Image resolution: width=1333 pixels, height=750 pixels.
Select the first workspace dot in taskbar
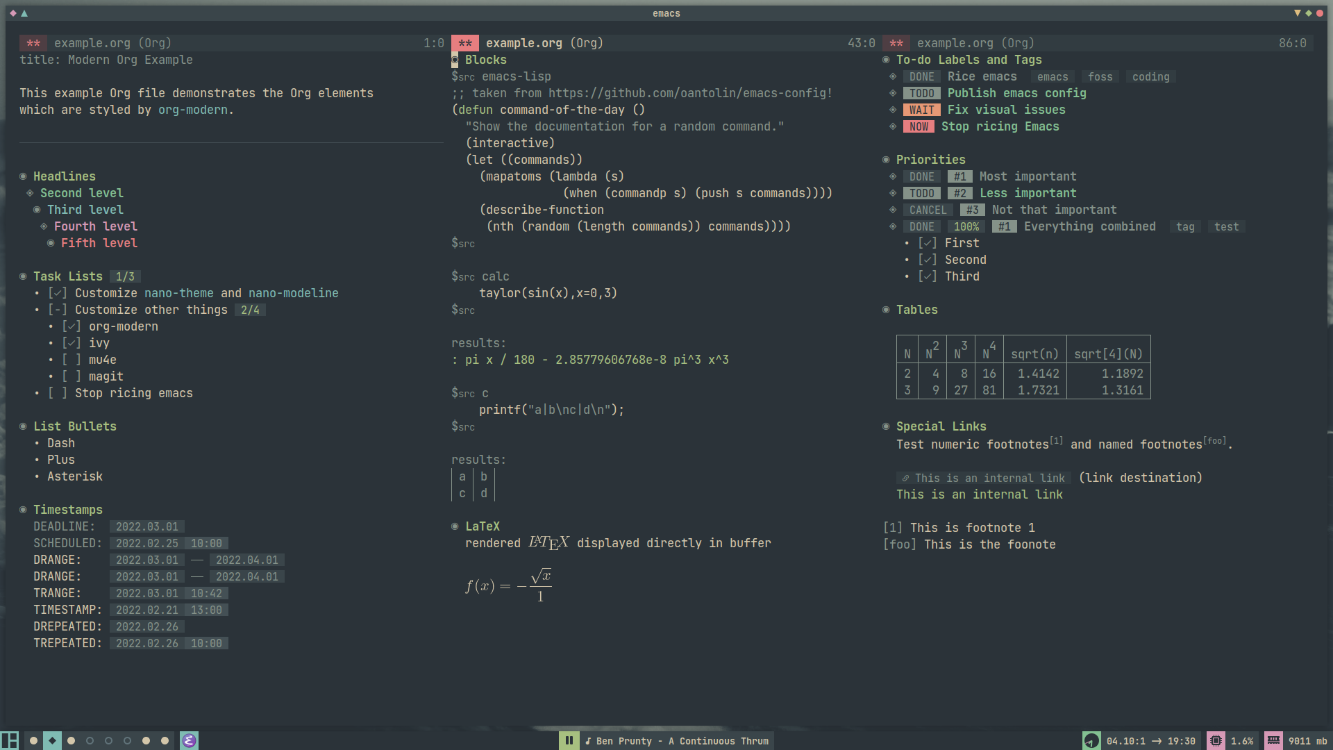33,740
